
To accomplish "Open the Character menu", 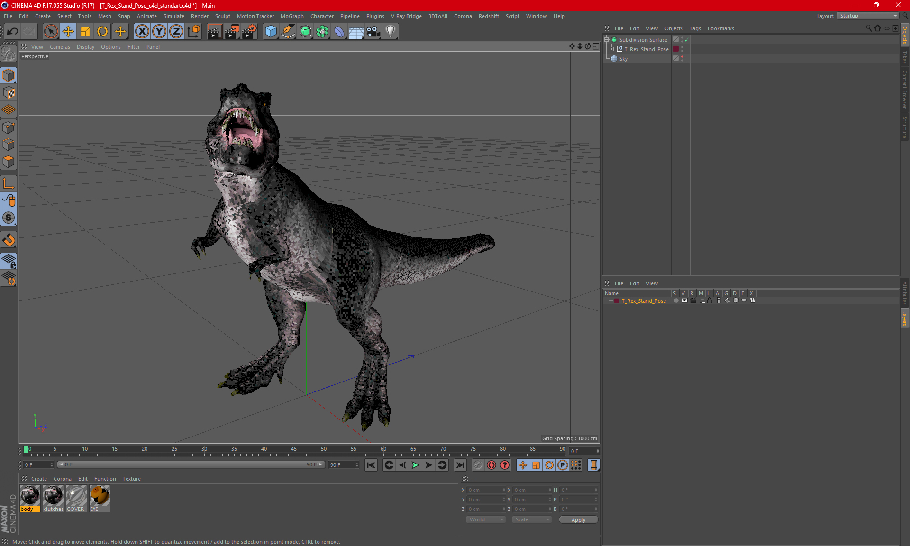I will (x=322, y=16).
